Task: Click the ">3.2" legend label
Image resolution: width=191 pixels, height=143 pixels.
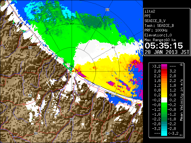Action: [156, 66]
